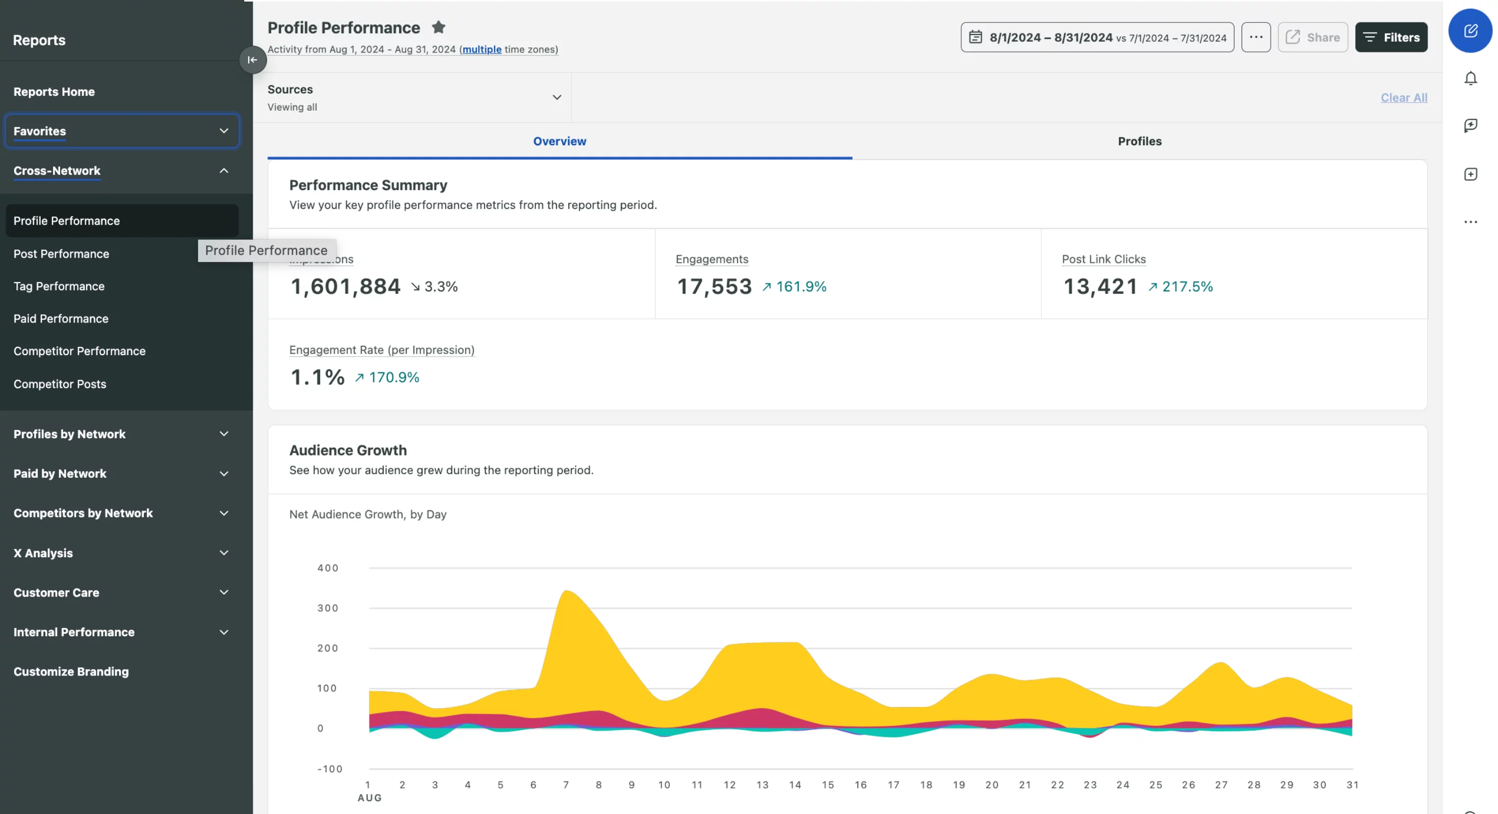Expand Profiles by Network section

(x=122, y=434)
